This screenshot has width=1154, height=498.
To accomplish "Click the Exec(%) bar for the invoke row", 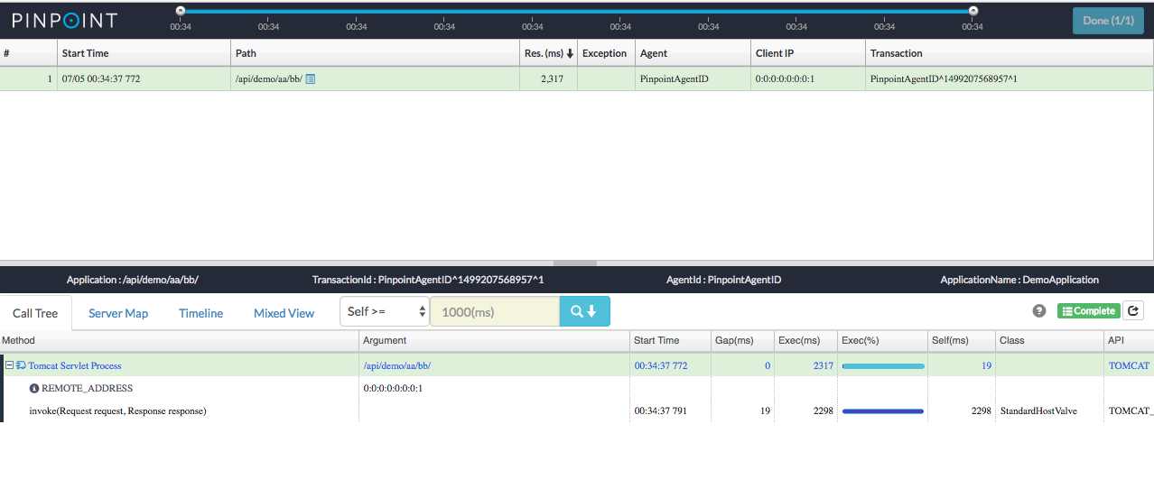I will point(882,411).
